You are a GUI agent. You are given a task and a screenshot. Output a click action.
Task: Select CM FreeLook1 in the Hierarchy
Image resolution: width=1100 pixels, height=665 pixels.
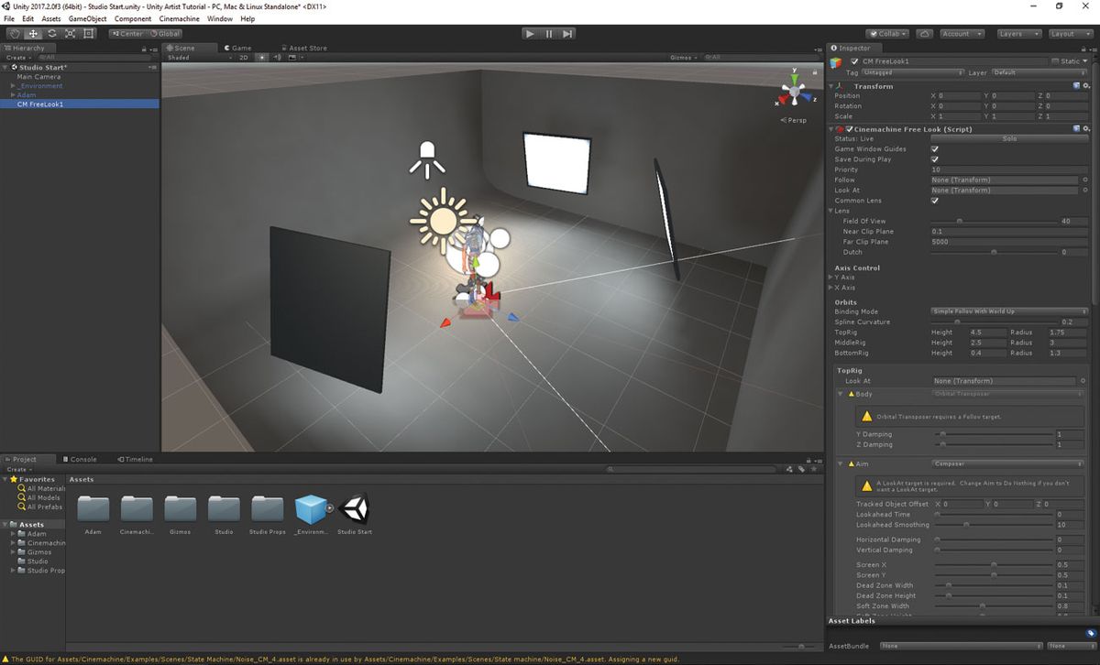click(39, 104)
